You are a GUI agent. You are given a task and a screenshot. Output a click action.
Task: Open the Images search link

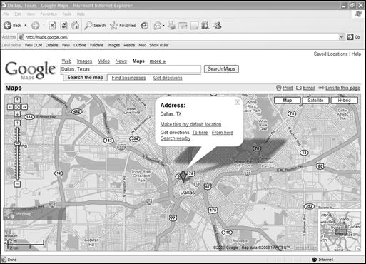(x=84, y=61)
